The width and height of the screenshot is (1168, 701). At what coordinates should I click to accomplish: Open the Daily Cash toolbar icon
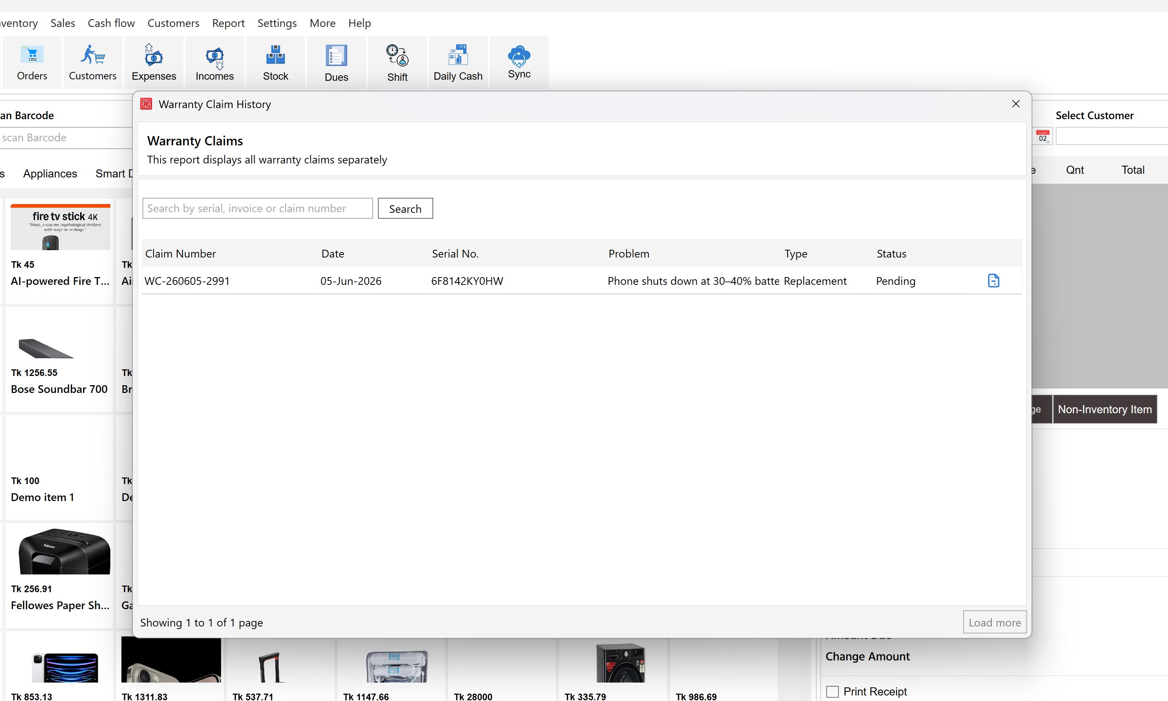click(x=458, y=63)
